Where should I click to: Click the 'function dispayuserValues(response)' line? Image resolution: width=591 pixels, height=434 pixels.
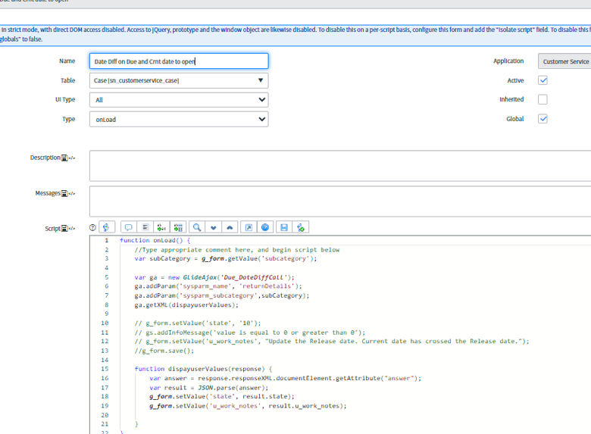203,369
